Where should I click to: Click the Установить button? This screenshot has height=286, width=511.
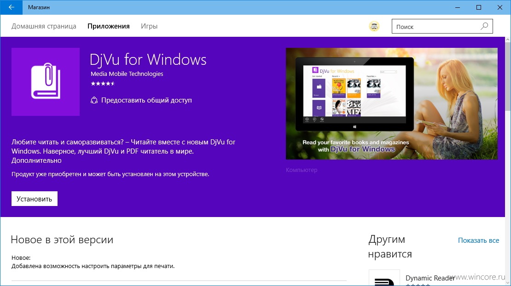click(35, 199)
